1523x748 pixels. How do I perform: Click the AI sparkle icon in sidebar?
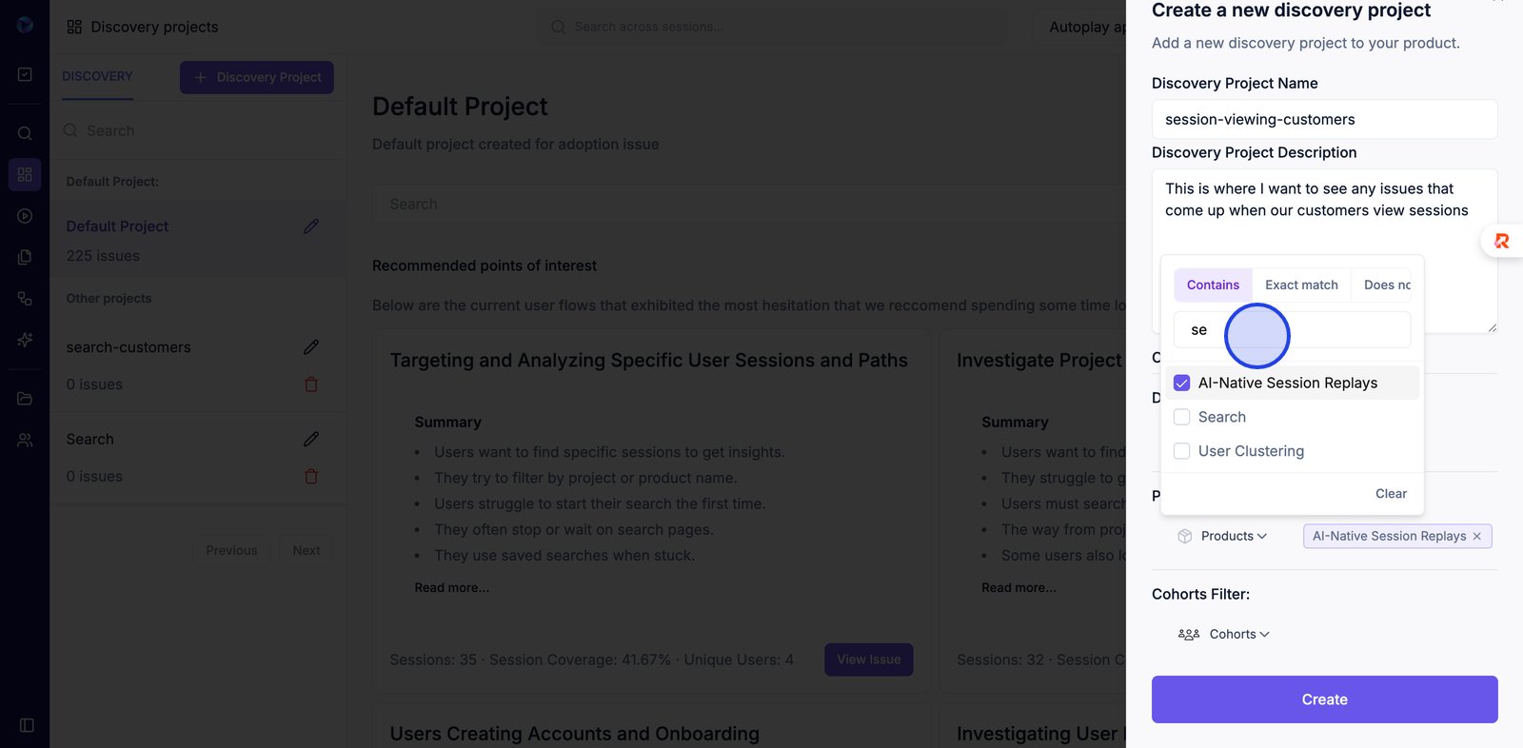pos(25,340)
